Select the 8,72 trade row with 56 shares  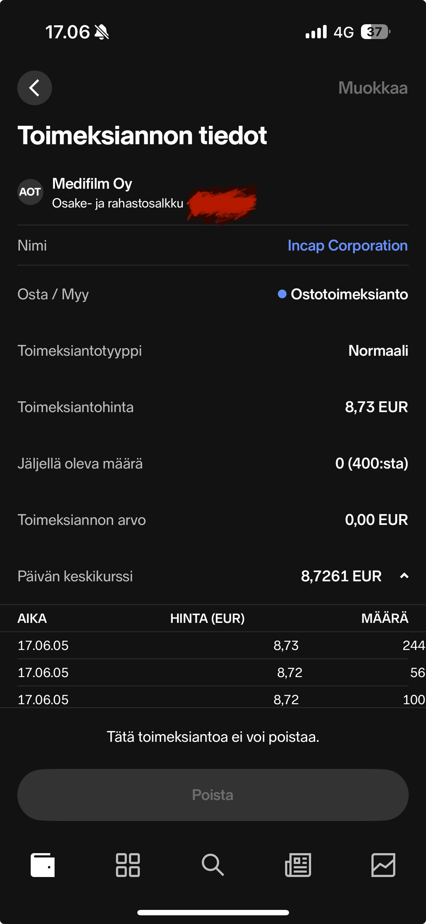213,672
